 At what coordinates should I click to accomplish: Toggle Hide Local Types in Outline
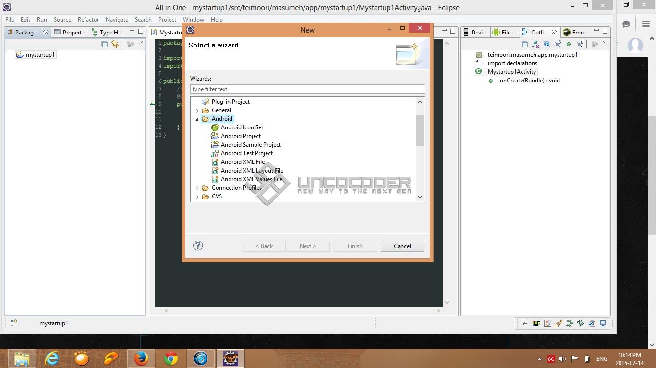point(580,44)
